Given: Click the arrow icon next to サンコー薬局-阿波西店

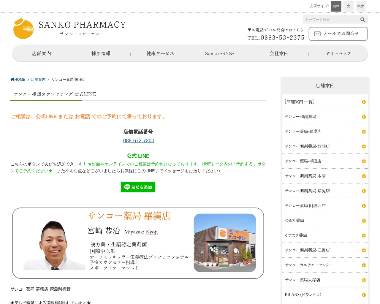Looking at the screenshot, I should click(364, 206).
